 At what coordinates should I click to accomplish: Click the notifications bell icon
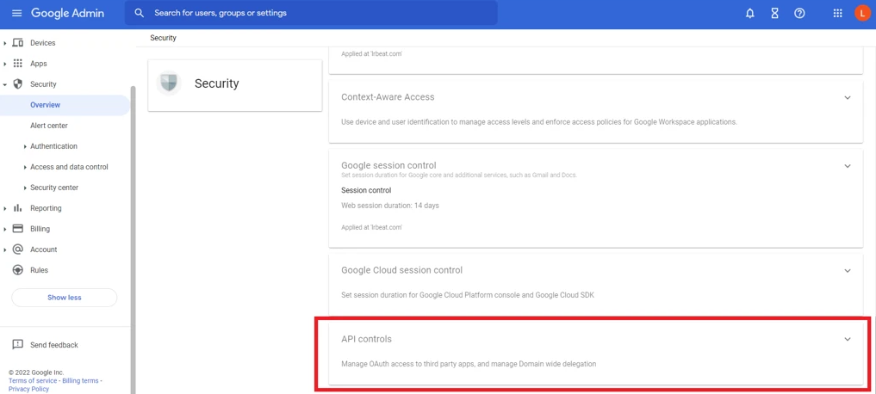749,13
